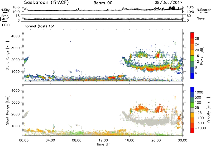Click the solid line sample under "N.Sky"
211x146 pixels.
[x=5, y=12]
